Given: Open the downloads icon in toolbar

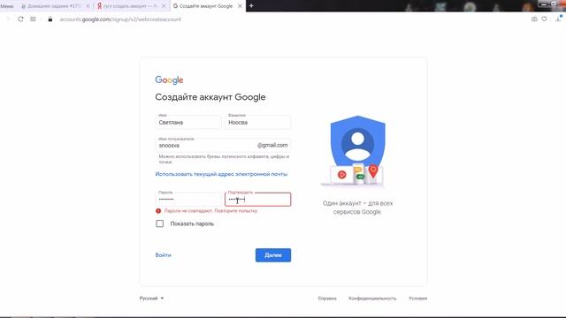Looking at the screenshot, I should 558,19.
